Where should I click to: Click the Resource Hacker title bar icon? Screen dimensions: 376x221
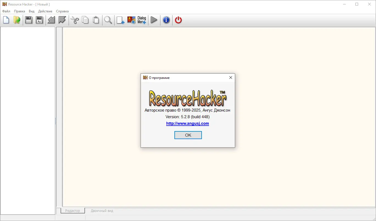coord(4,4)
